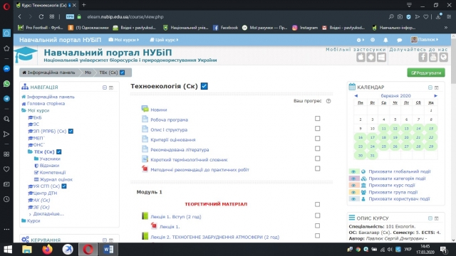
Task: Mark Методичні рекомендації as complete
Action: [318, 169]
